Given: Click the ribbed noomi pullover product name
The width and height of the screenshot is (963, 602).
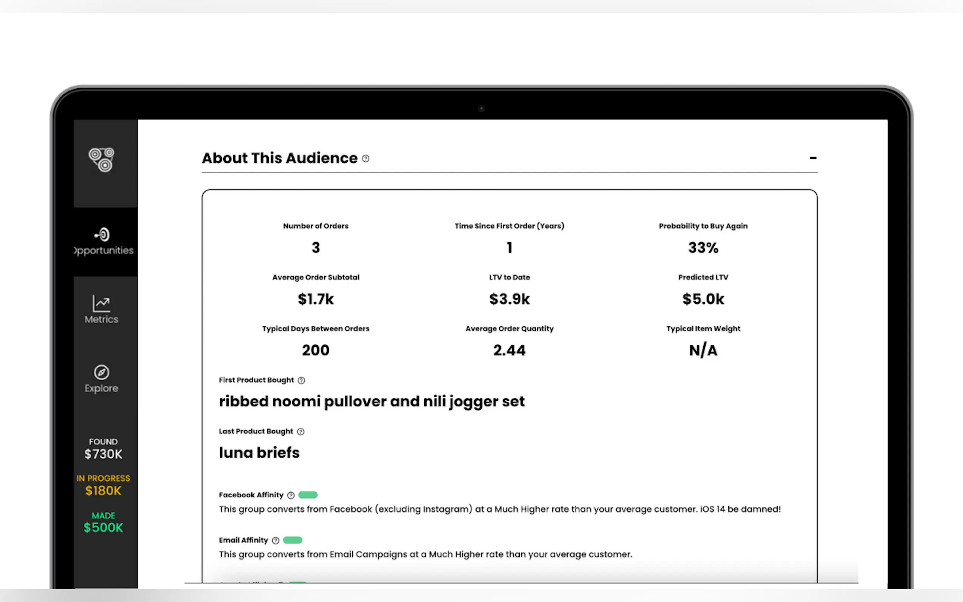Looking at the screenshot, I should 372,401.
